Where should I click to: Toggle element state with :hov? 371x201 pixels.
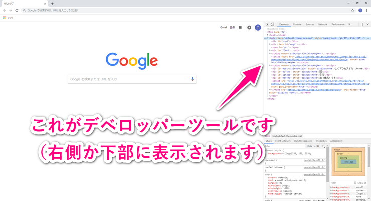click(310, 146)
